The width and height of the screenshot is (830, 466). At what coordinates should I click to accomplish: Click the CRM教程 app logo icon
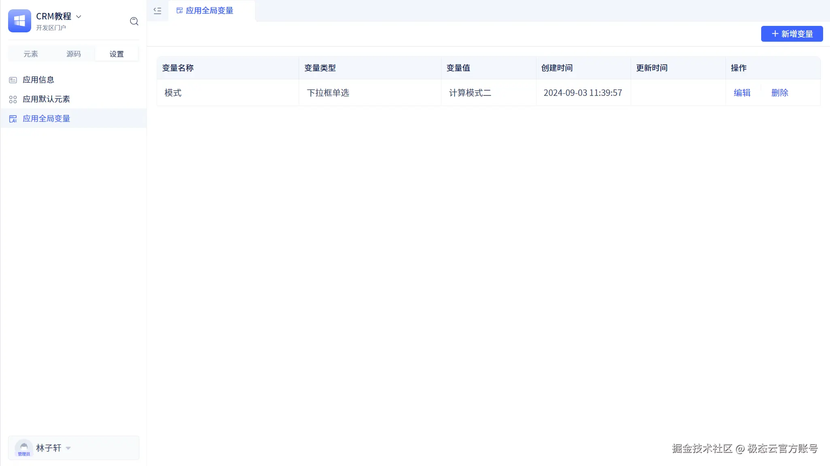coord(19,21)
